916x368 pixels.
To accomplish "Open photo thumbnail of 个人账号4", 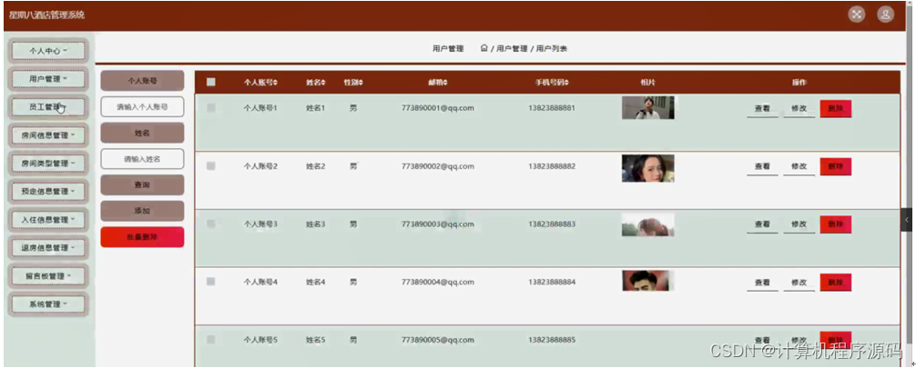I will [648, 281].
